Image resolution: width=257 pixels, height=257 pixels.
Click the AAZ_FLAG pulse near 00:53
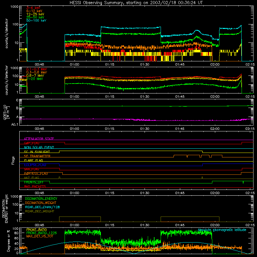59,178
